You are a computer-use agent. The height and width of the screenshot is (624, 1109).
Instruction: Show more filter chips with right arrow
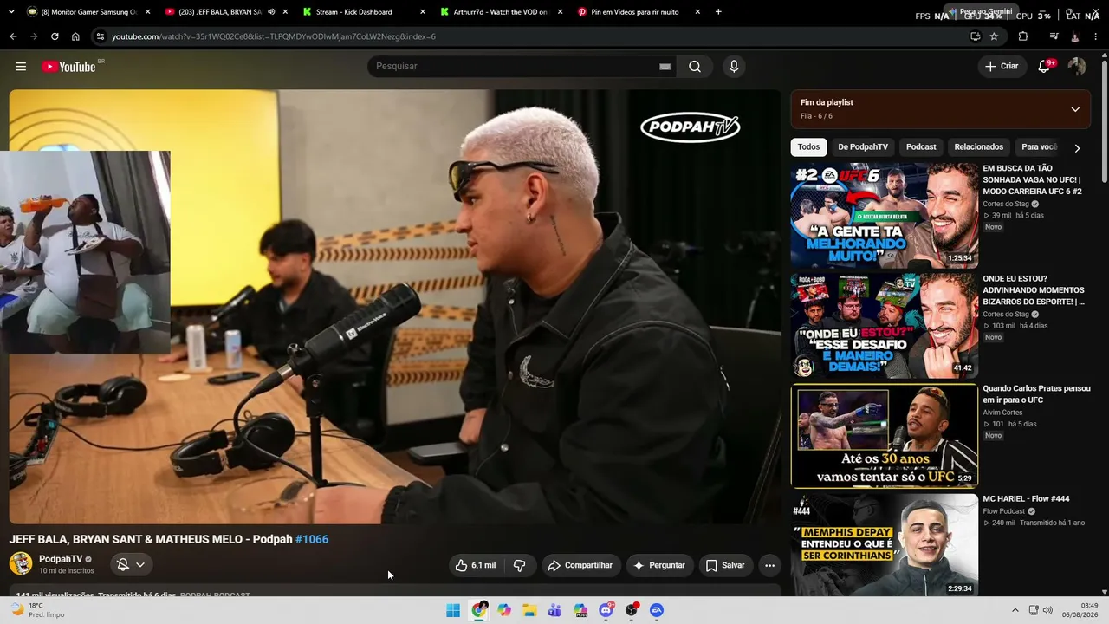pyautogui.click(x=1077, y=147)
